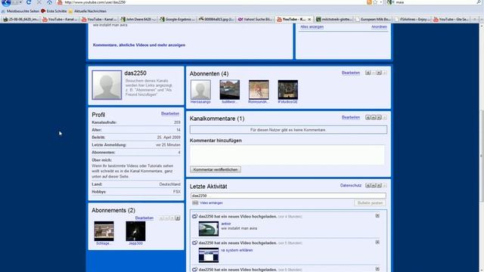Screen dimensions: 484x272
Task: Open the back history dropdown arrow
Action: pyautogui.click(x=20, y=2)
